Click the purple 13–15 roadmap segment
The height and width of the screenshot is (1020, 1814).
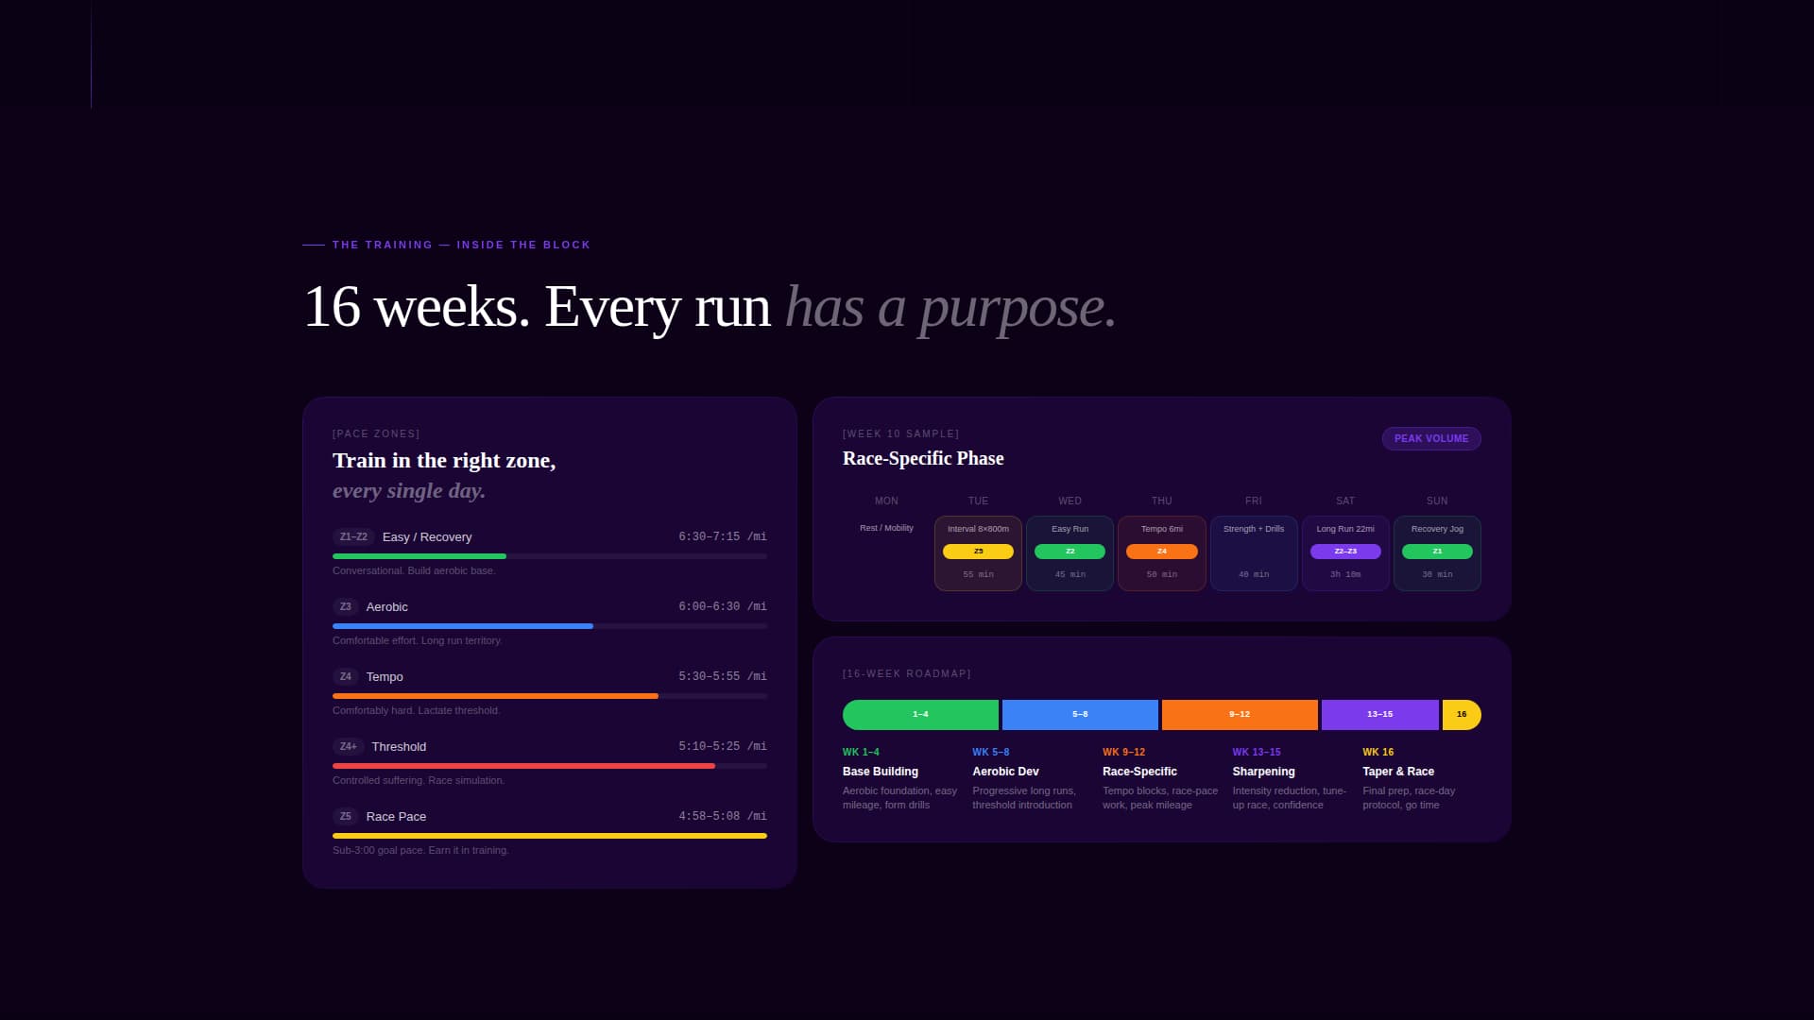click(x=1380, y=715)
